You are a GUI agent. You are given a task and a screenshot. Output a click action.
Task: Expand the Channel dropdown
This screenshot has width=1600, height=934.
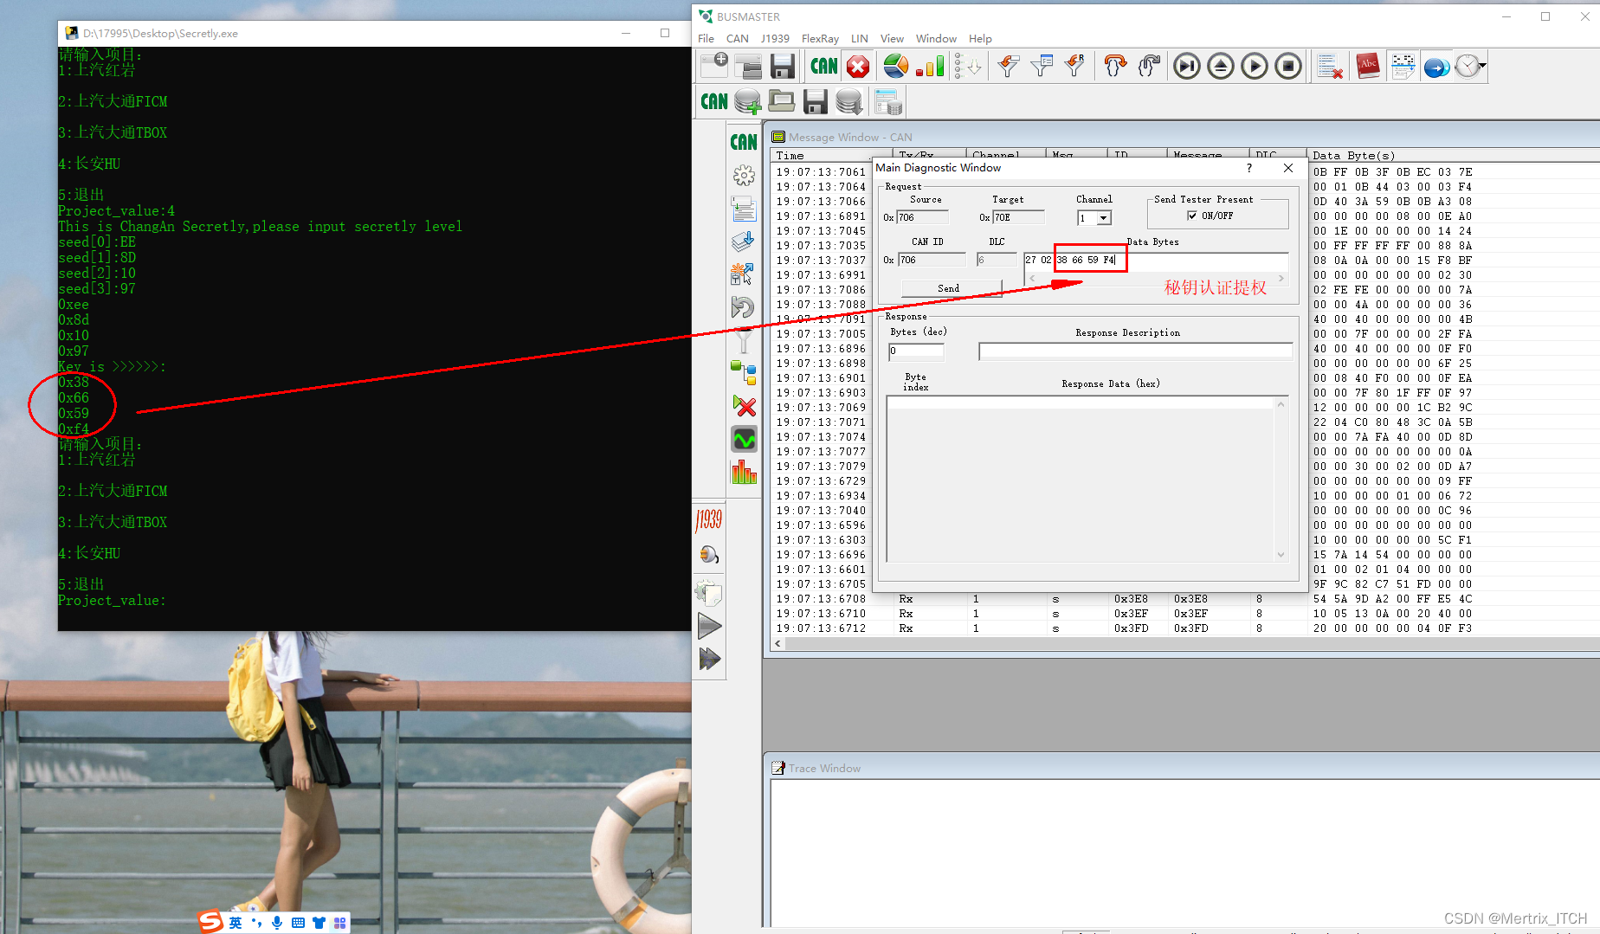1104,218
